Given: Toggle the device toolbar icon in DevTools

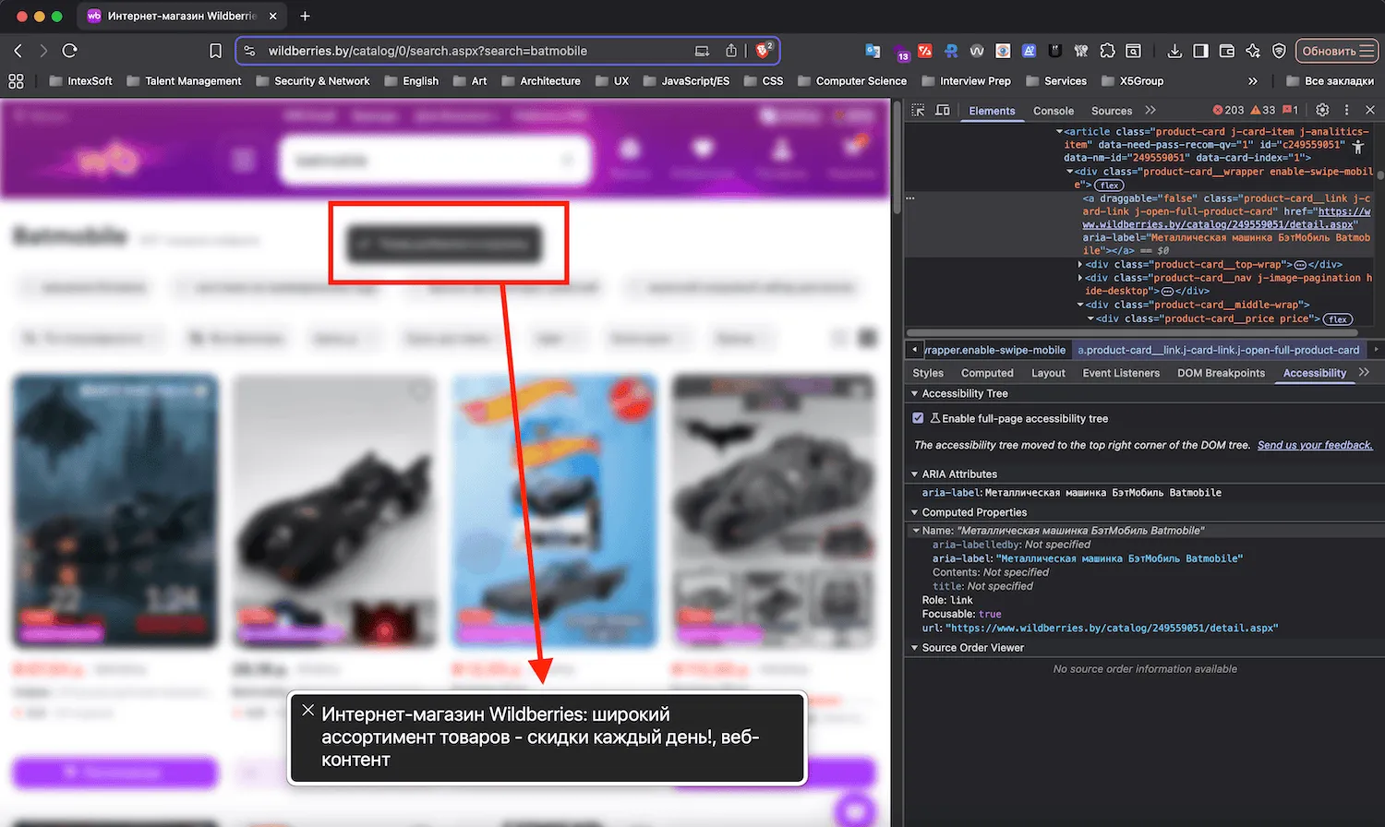Looking at the screenshot, I should coord(943,110).
